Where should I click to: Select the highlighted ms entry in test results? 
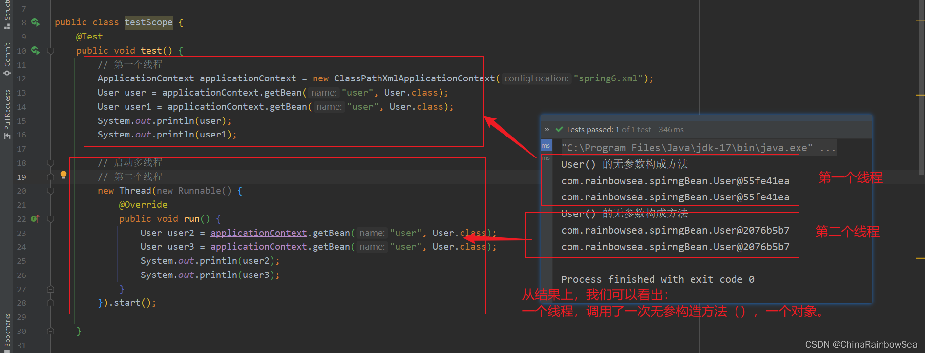546,146
